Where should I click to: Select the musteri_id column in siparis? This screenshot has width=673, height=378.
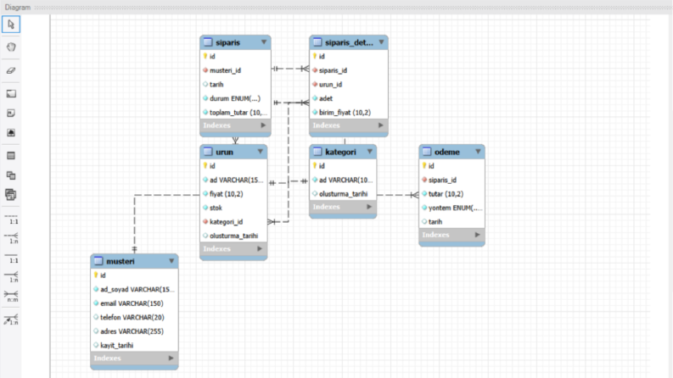(235, 70)
